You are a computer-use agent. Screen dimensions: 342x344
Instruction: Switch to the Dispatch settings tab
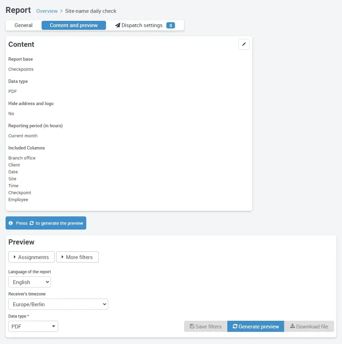(x=142, y=25)
